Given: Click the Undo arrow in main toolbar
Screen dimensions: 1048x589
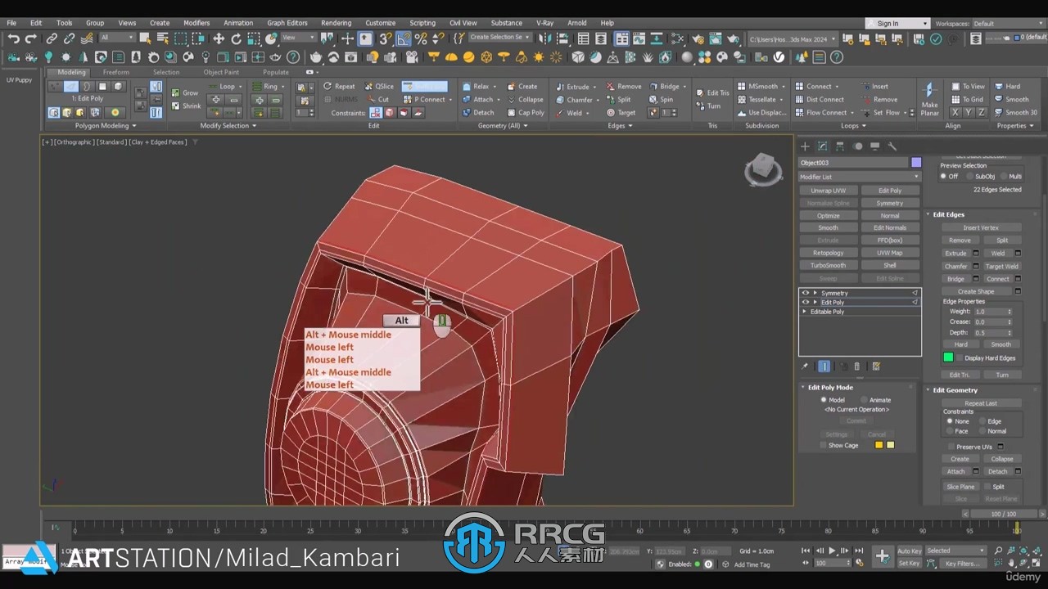Looking at the screenshot, I should click(13, 38).
